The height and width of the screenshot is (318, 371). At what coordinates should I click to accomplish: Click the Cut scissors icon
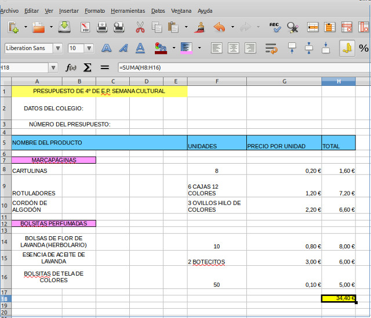pos(140,27)
